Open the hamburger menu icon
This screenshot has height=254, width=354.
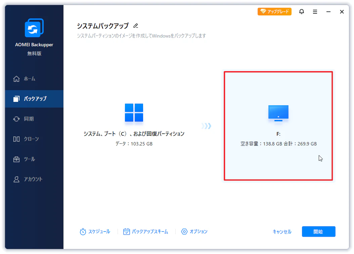point(315,12)
